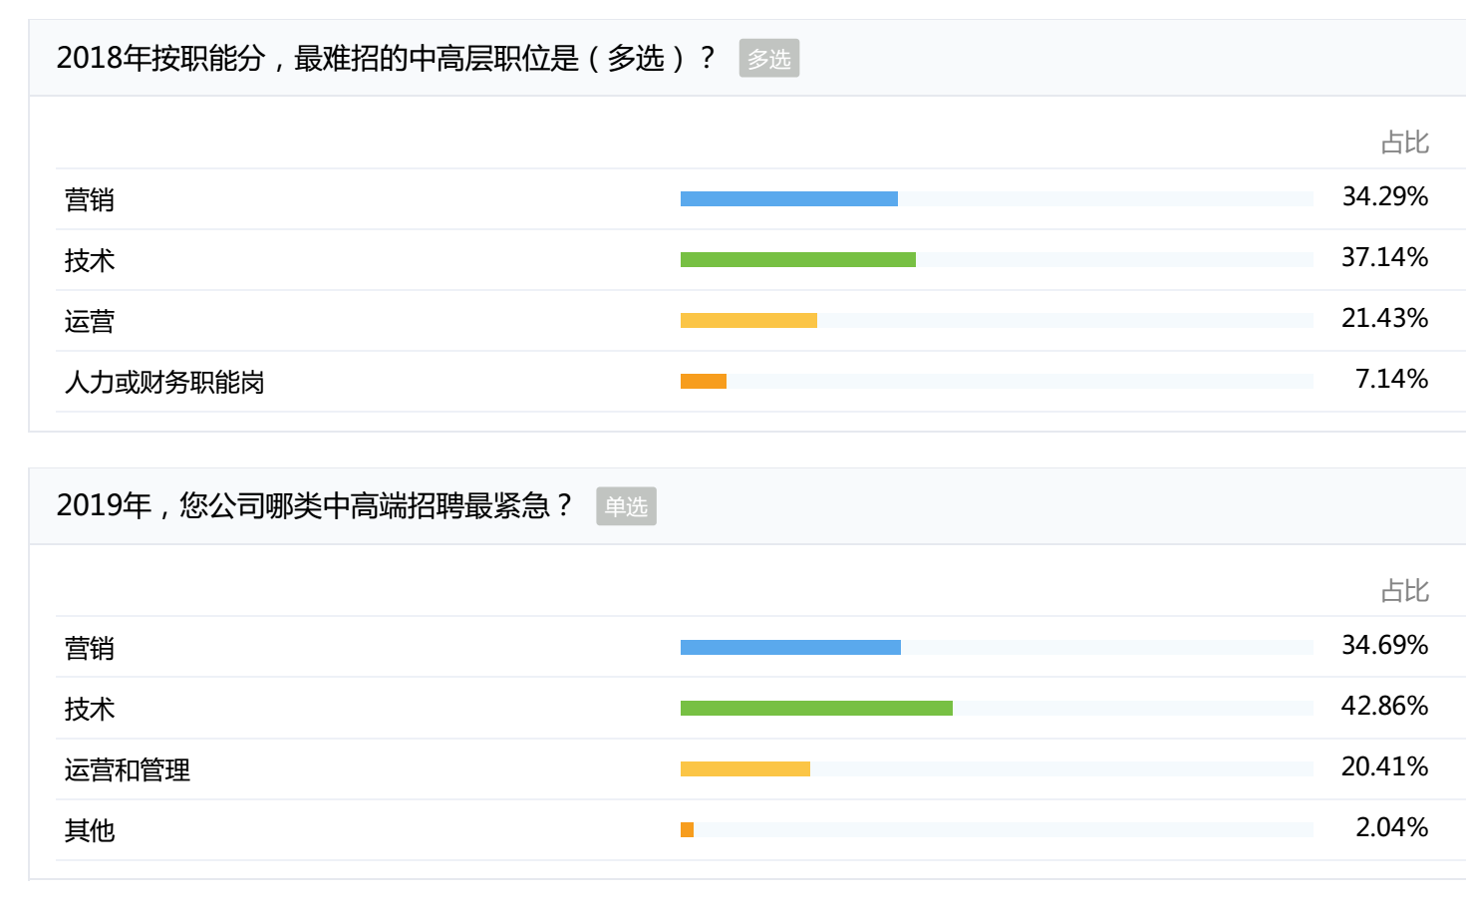Click the 37.14% percentage value
The width and height of the screenshot is (1466, 908).
1384,257
